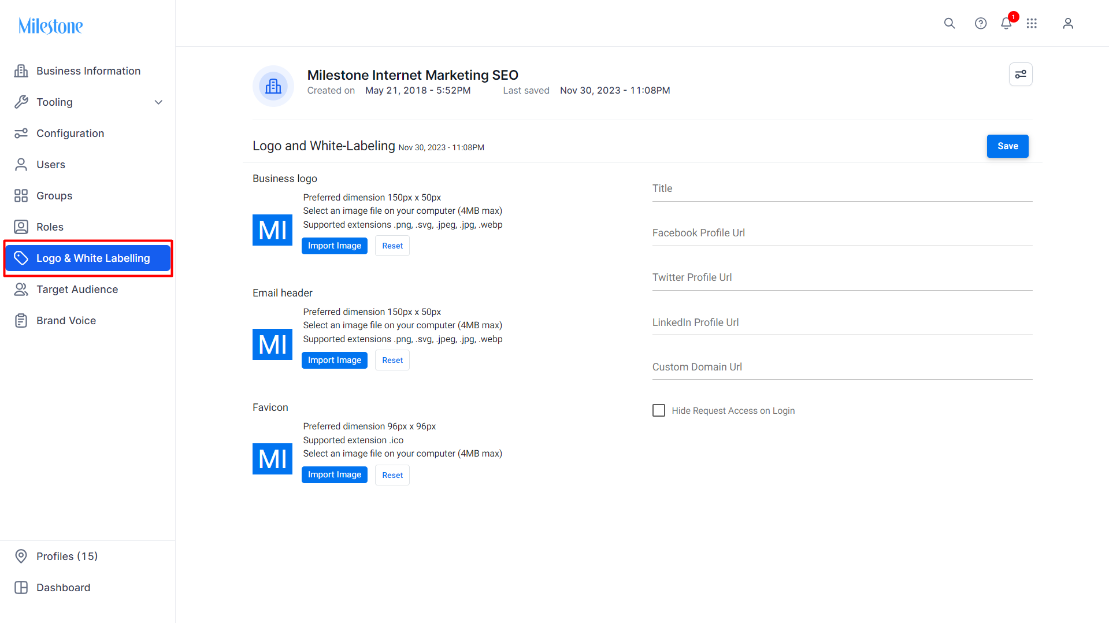
Task: Open Brand Voice in sidebar
Action: (x=88, y=321)
